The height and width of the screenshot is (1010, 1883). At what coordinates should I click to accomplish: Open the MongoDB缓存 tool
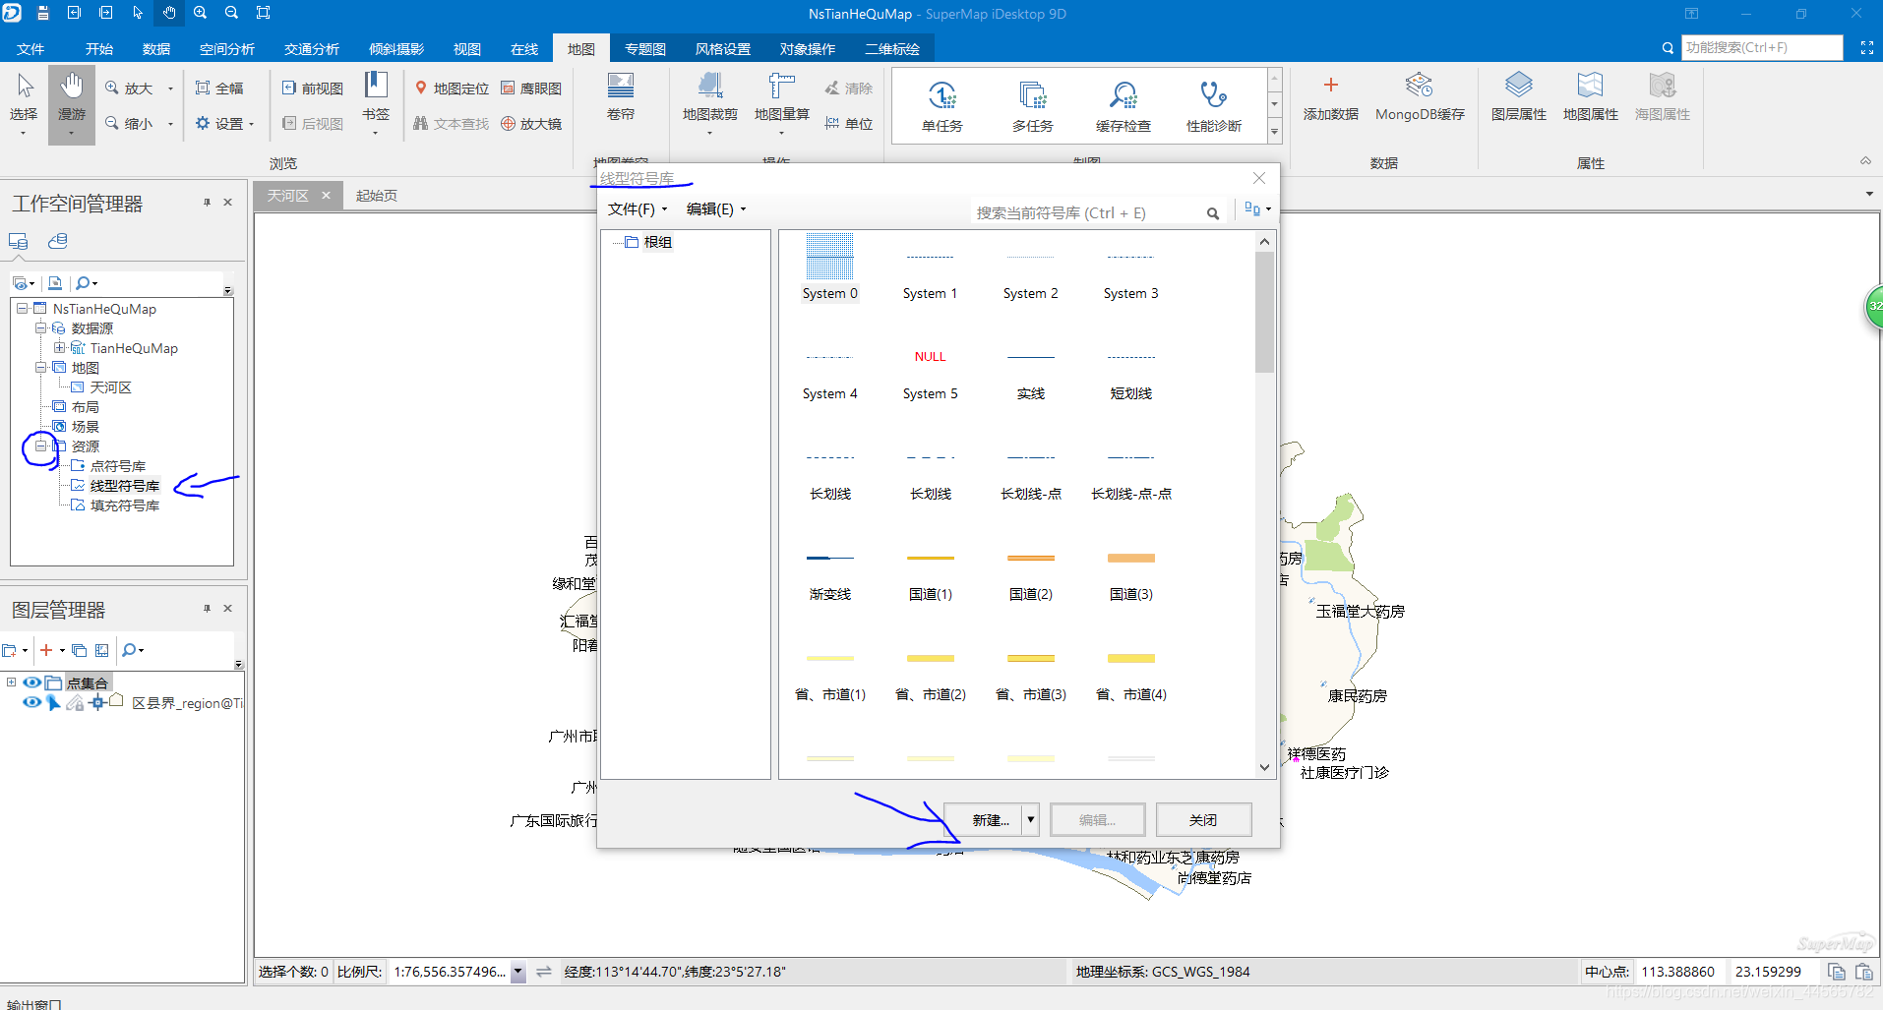1420,96
